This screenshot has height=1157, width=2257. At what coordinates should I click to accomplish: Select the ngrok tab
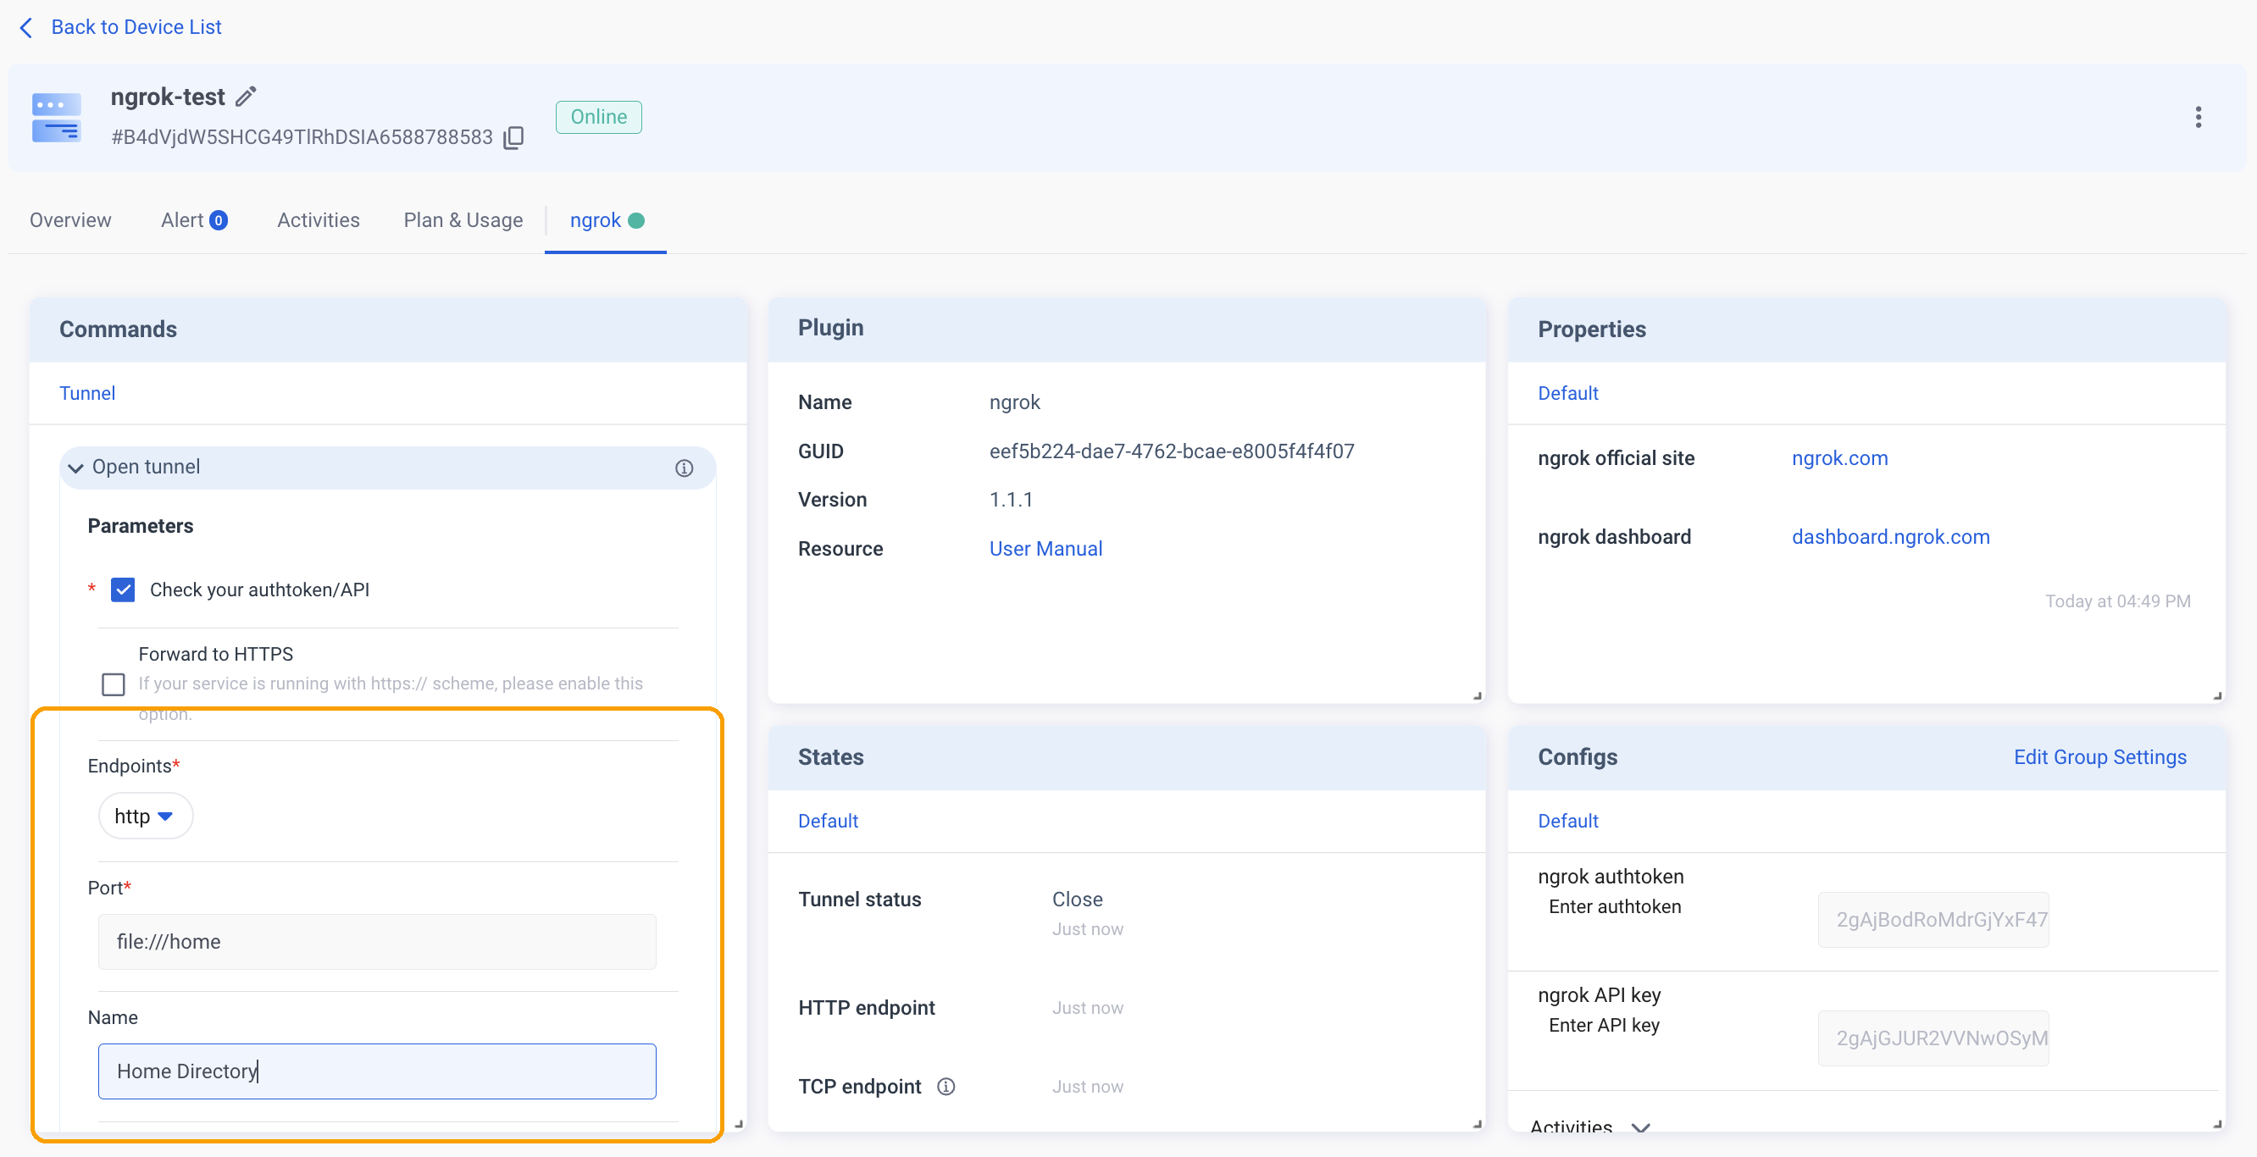coord(607,220)
